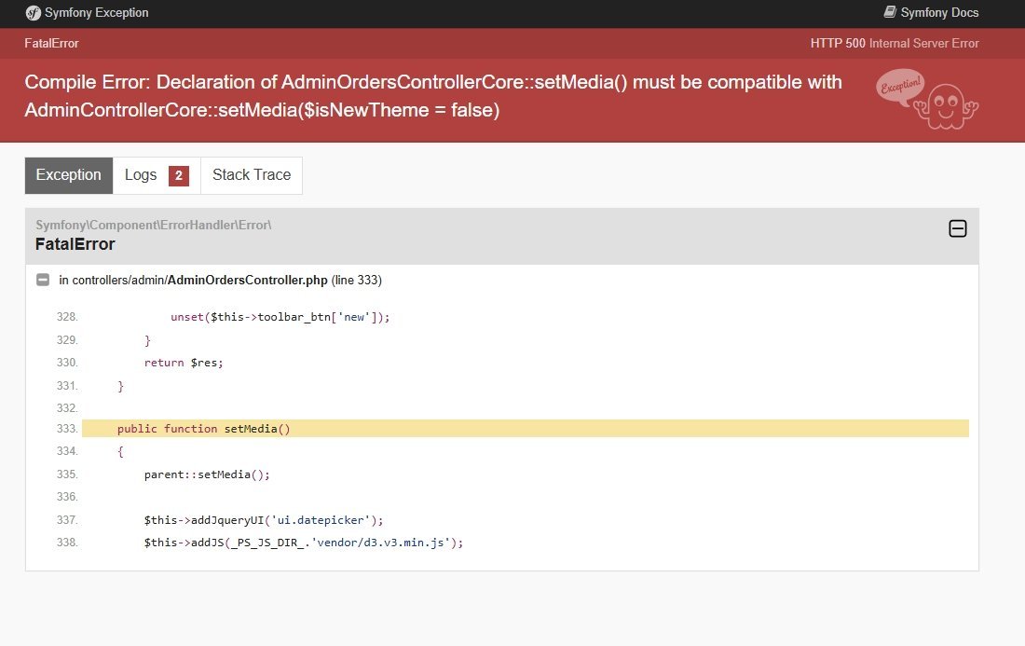
Task: Open the Symfony Docs link
Action: click(x=939, y=13)
